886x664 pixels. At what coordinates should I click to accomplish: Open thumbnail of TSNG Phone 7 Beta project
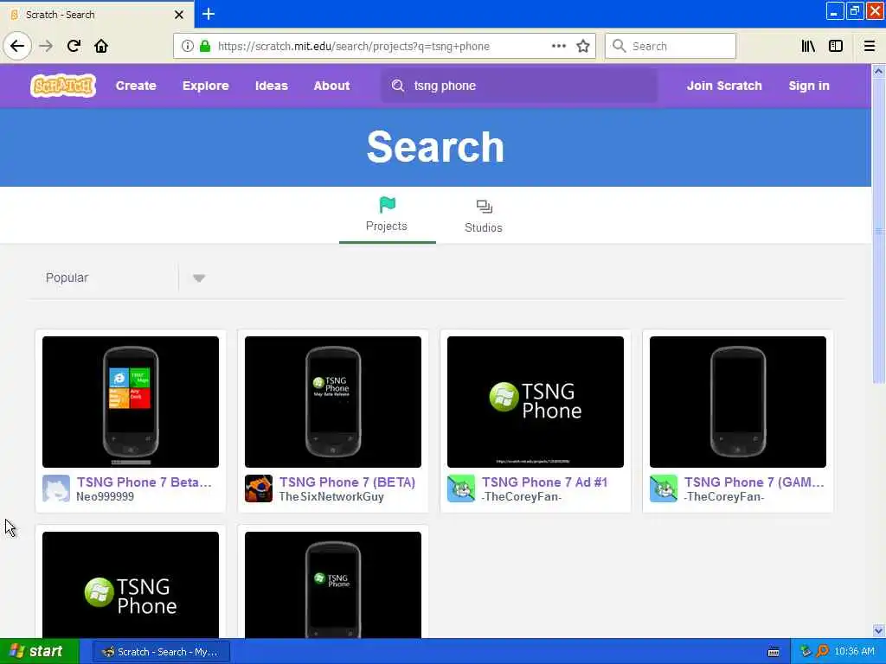[131, 402]
